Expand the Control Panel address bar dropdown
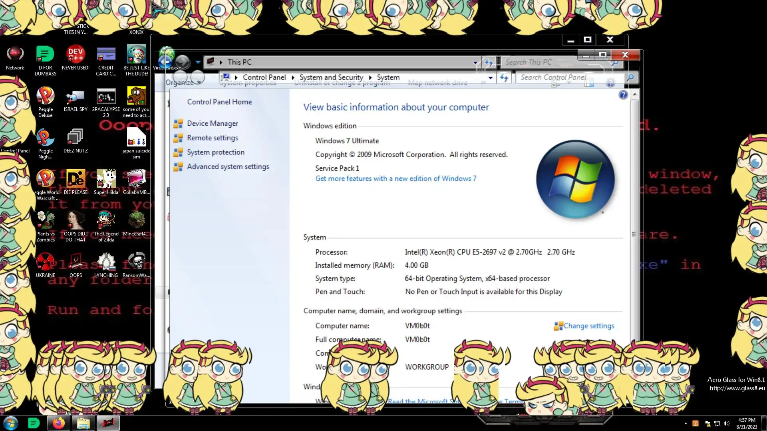Screen dimensions: 767x431 (490, 78)
